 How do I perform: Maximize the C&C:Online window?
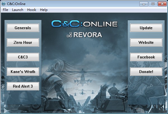pos(153,4)
